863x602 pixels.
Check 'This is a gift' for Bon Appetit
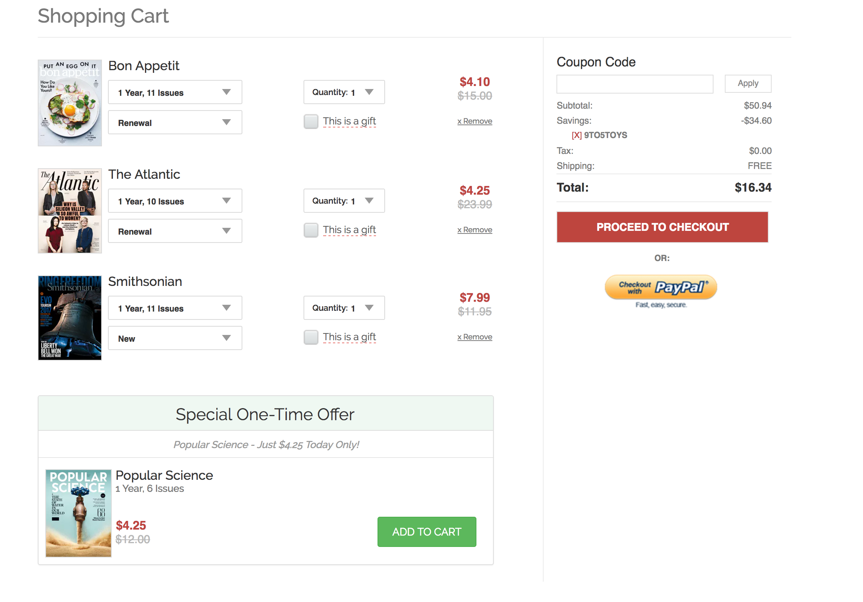pos(311,121)
